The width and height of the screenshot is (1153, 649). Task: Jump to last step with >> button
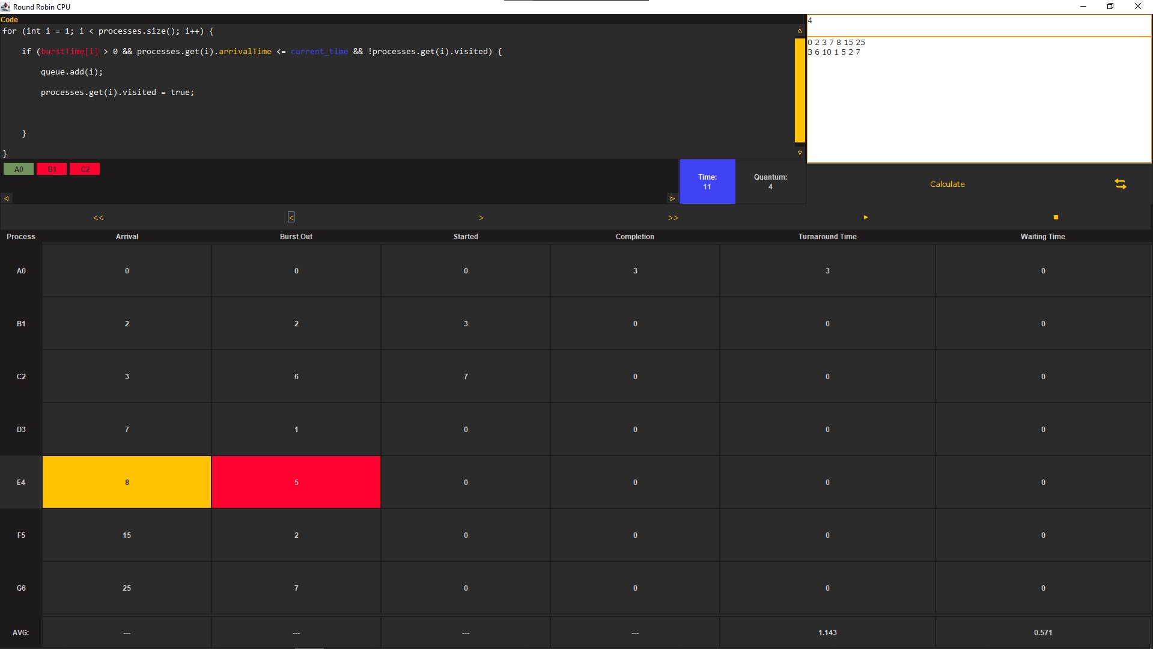click(x=673, y=218)
